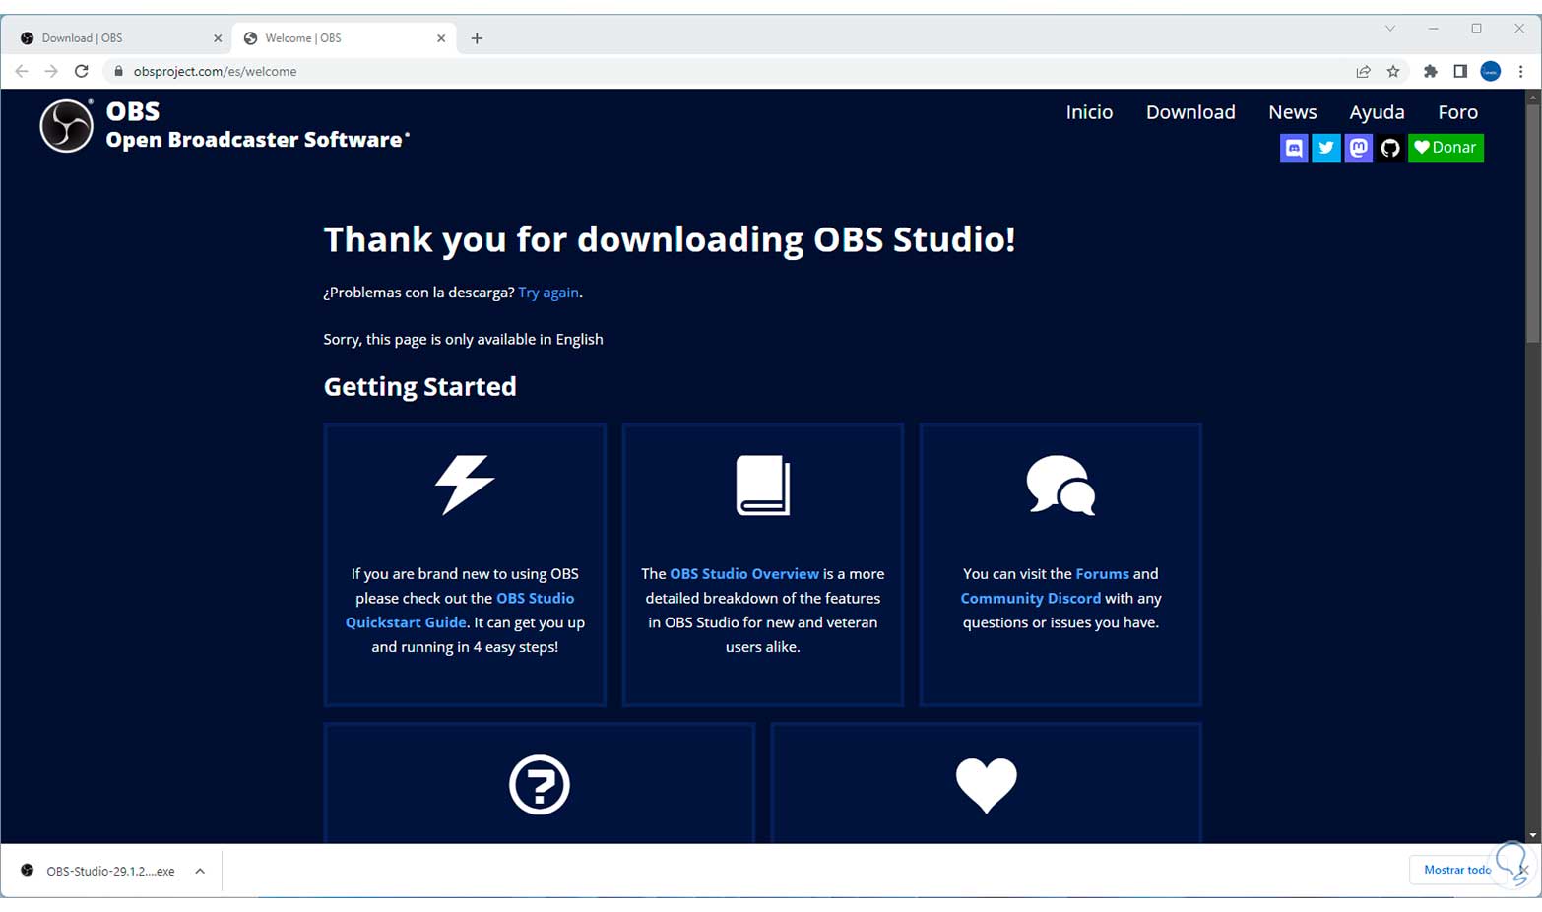Click the 'only available in English' notice
1542x912 pixels.
(x=463, y=339)
